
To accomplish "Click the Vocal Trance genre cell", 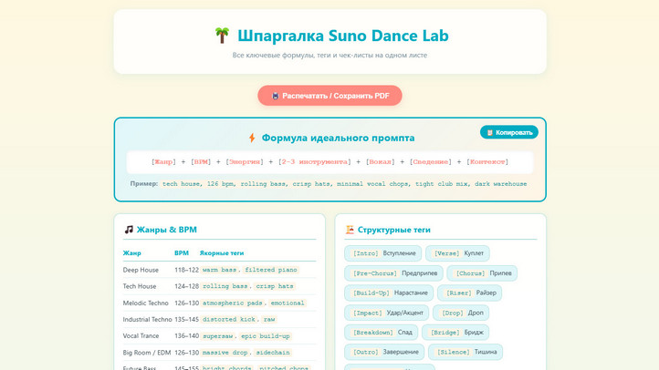I will 141,335.
